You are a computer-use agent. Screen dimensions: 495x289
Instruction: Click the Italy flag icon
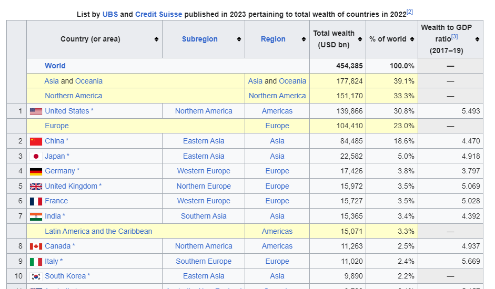click(36, 262)
